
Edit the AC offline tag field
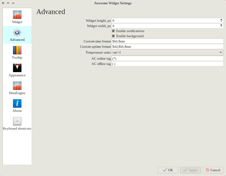[x=167, y=64]
